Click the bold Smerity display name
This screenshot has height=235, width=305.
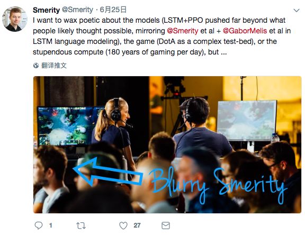point(46,10)
